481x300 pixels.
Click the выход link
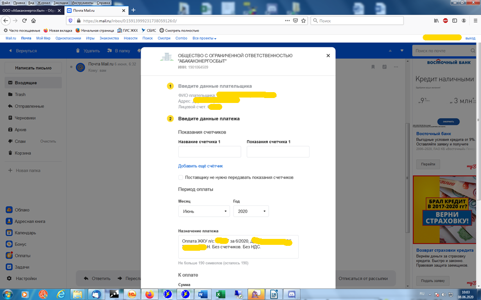coord(470,38)
